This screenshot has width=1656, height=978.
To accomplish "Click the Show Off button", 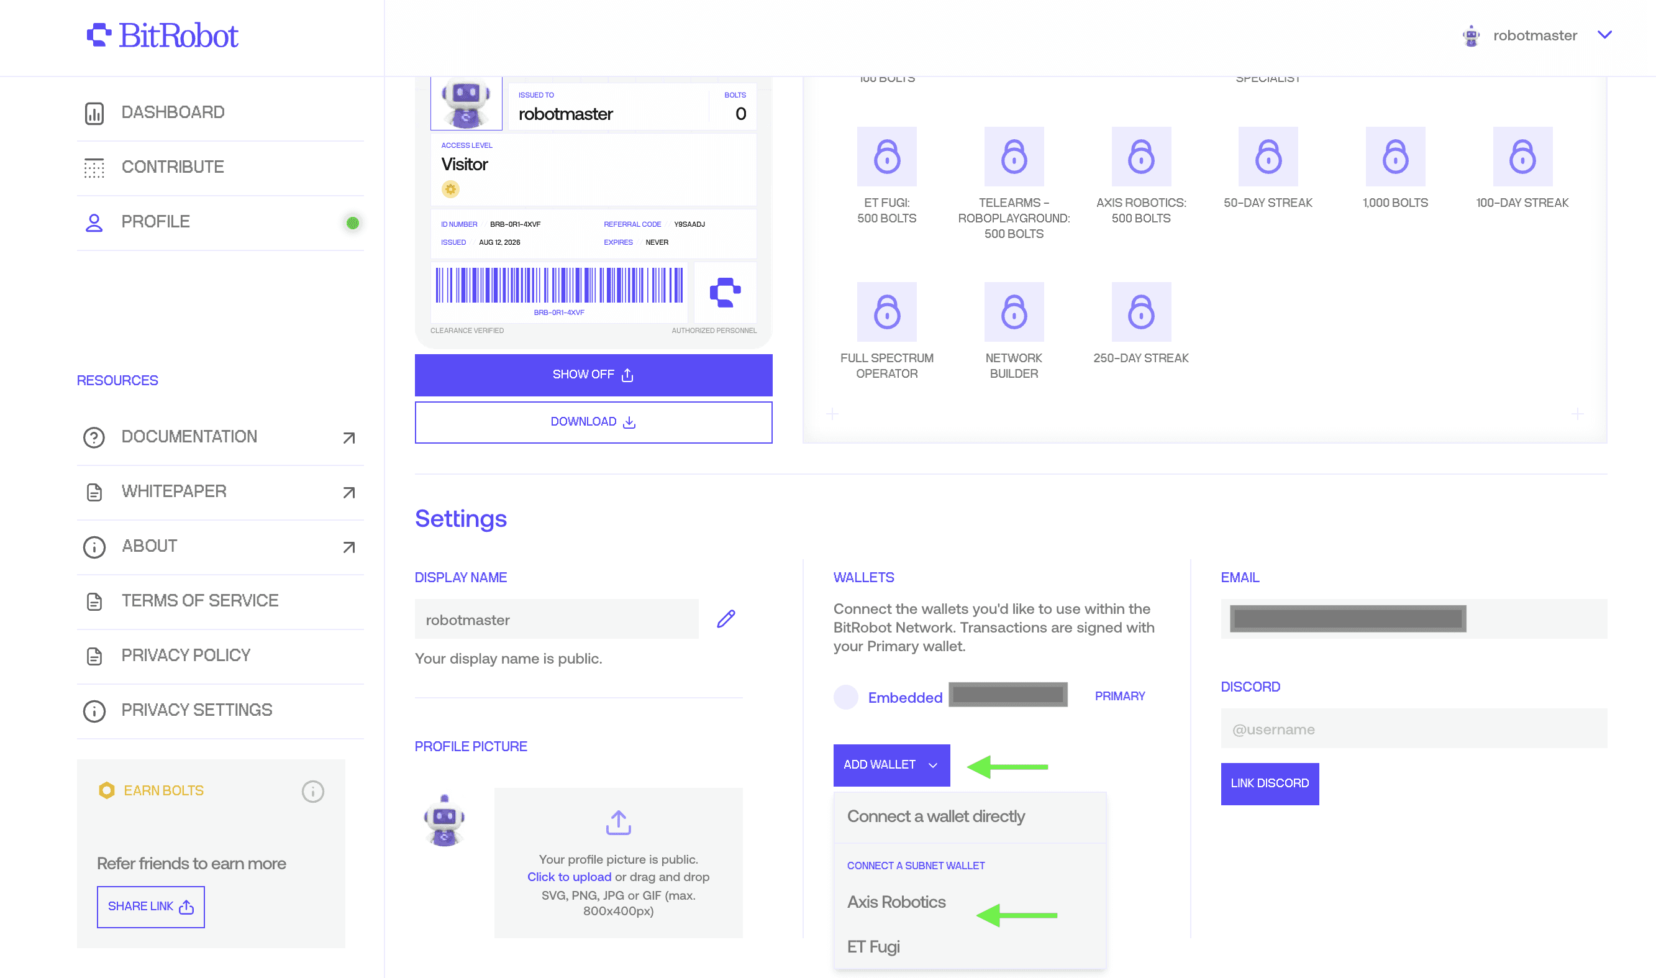I will tap(593, 375).
